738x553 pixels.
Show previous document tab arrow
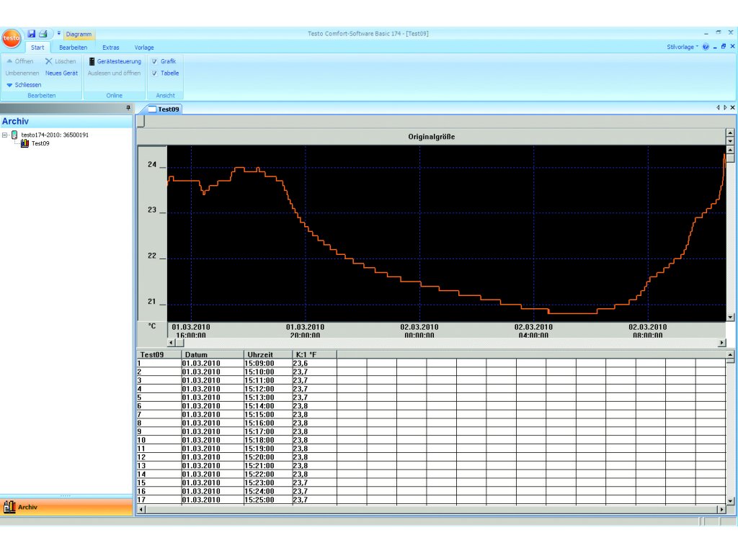click(x=718, y=108)
